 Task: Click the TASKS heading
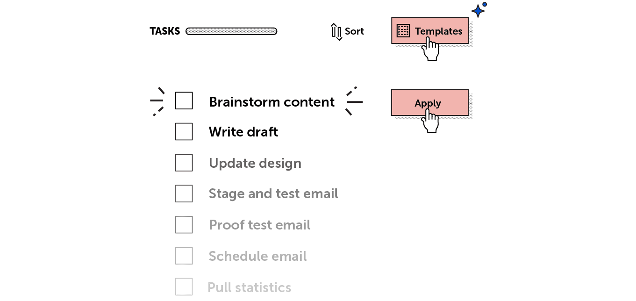[164, 31]
